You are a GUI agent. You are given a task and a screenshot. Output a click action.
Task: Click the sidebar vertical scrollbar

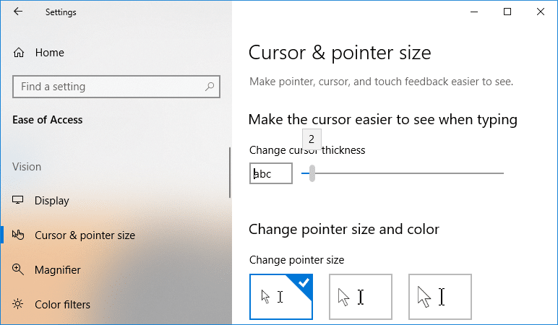[x=230, y=173]
